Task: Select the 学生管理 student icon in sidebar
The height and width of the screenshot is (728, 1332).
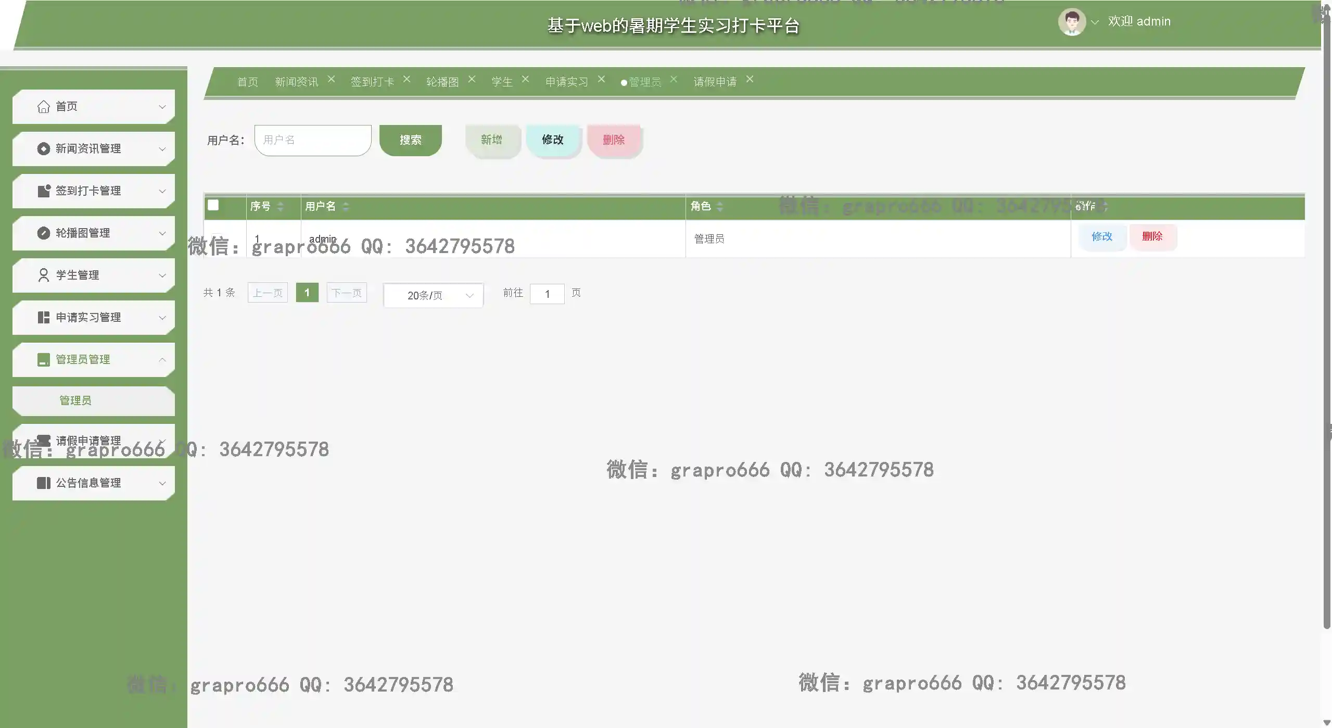Action: [x=44, y=275]
